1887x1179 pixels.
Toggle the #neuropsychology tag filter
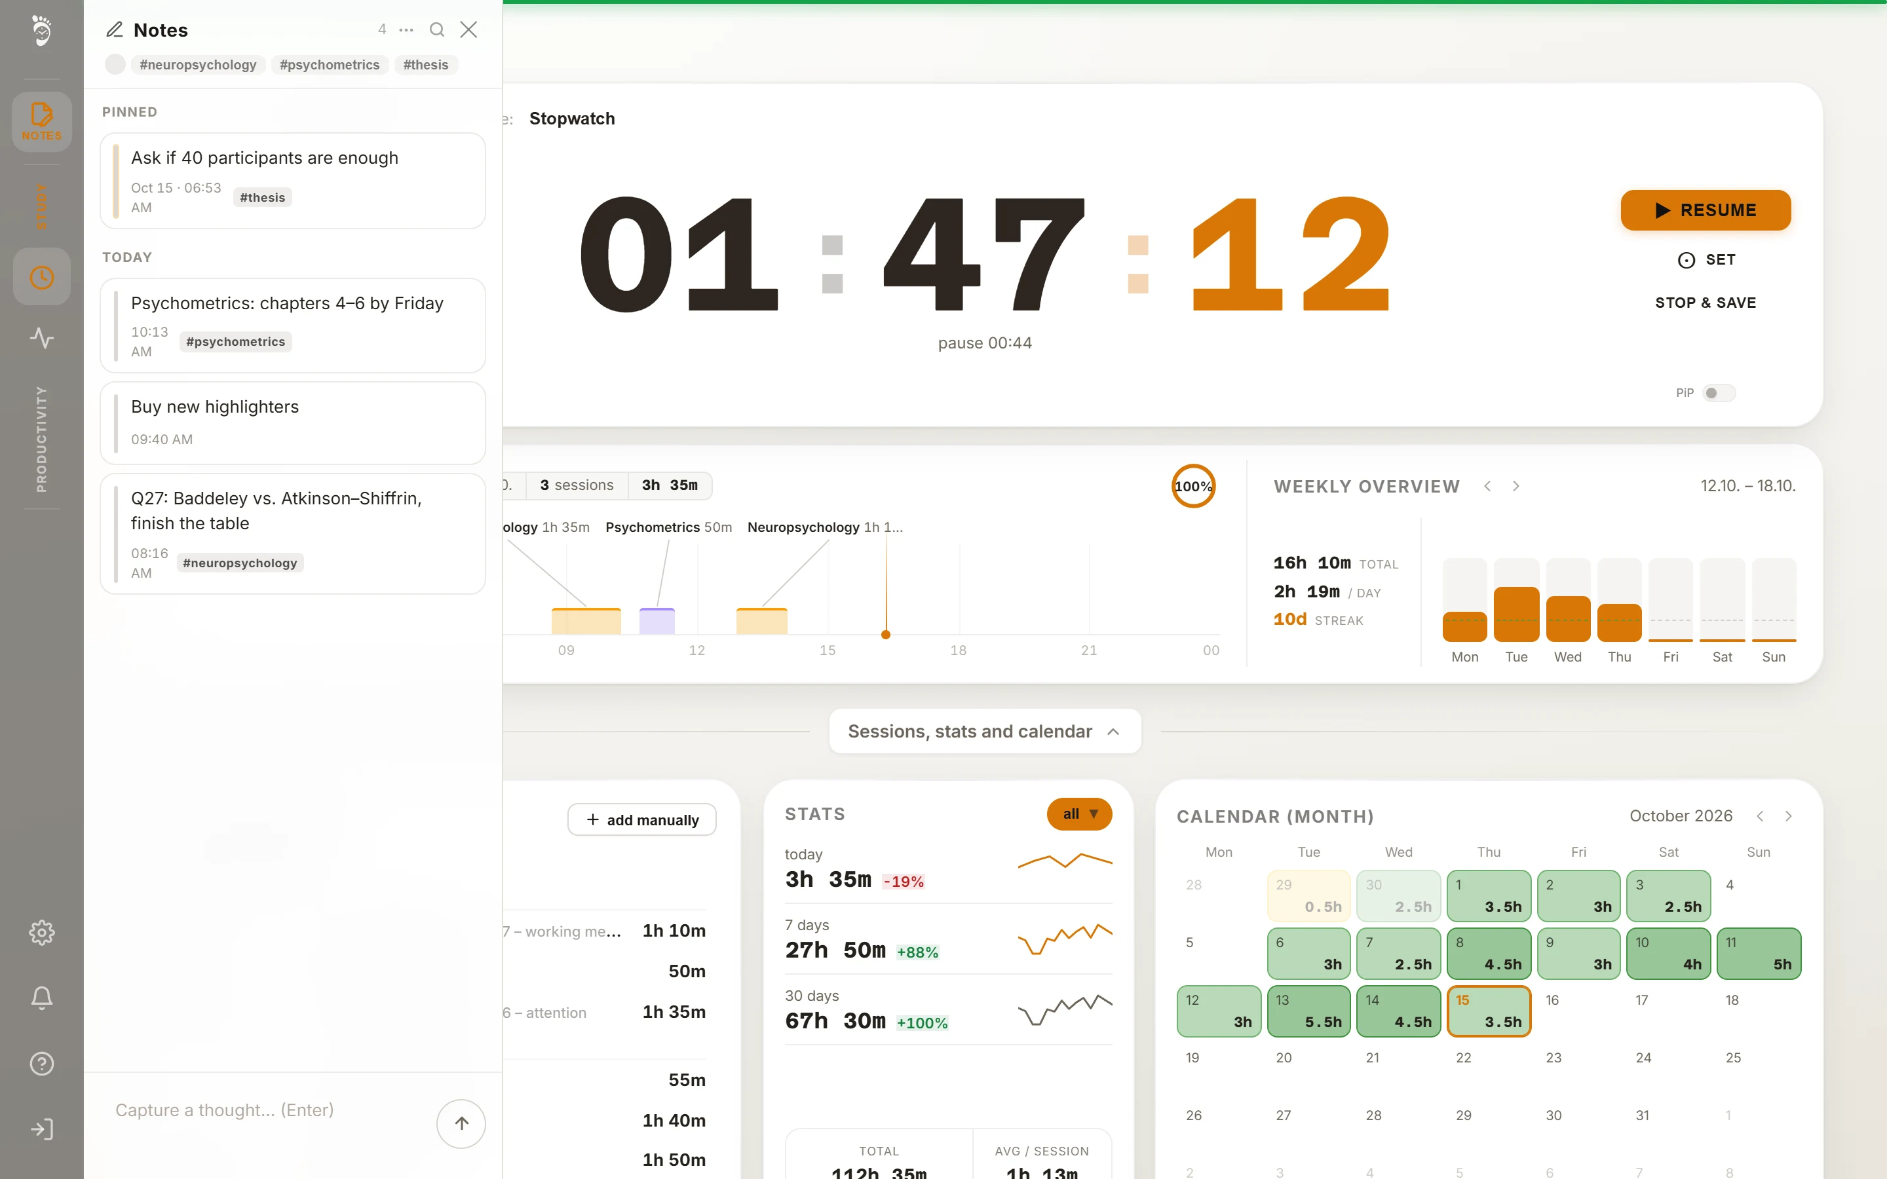(198, 65)
